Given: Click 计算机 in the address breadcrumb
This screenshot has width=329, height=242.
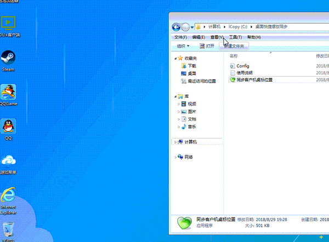Looking at the screenshot, I should coord(214,27).
